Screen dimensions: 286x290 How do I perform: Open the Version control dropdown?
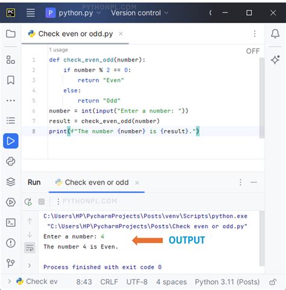(139, 13)
